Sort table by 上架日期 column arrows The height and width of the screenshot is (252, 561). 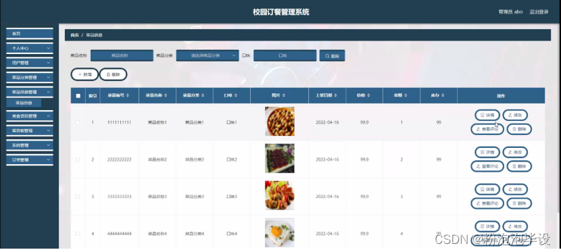coord(336,95)
